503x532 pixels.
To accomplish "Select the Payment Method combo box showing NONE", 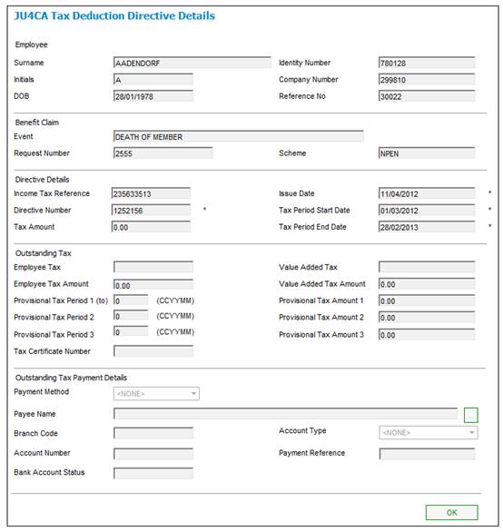I will (x=156, y=394).
